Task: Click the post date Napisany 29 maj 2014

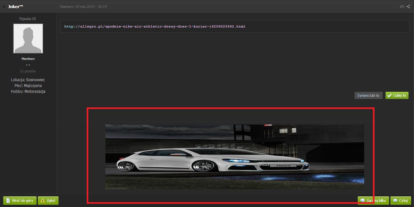Action: coord(83,6)
